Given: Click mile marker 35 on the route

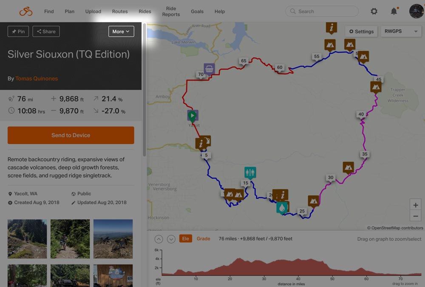Looking at the screenshot, I should click(x=365, y=154).
